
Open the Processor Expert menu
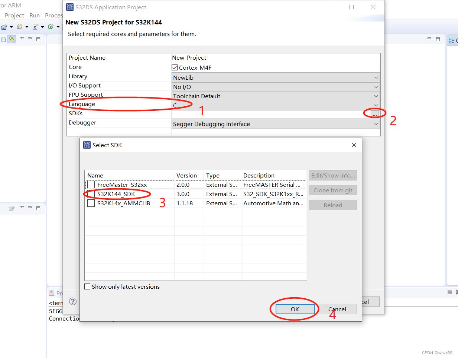pyautogui.click(x=53, y=15)
